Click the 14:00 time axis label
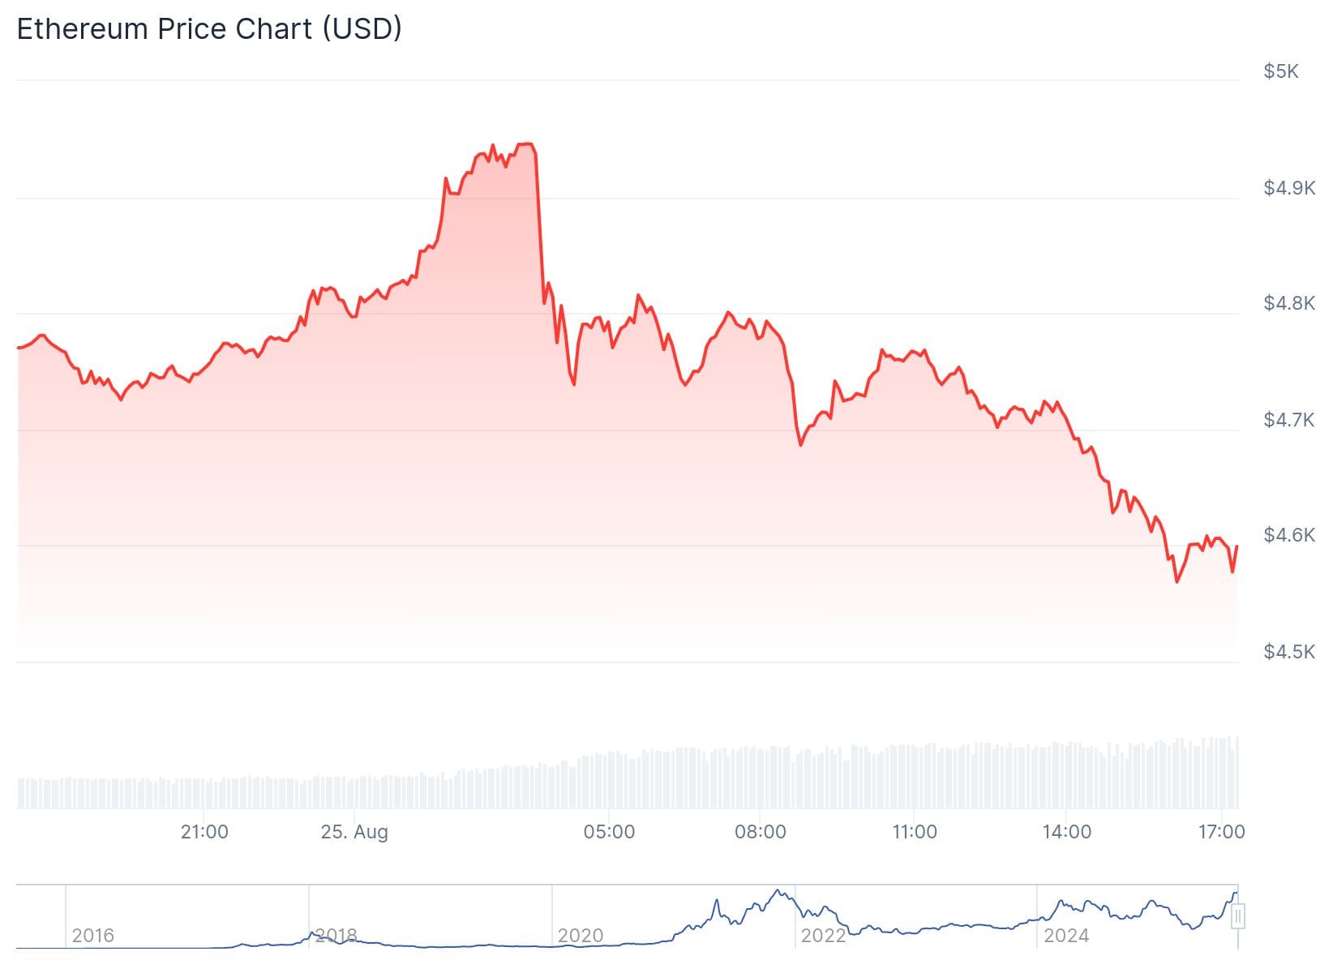1333x973 pixels. tap(1066, 832)
